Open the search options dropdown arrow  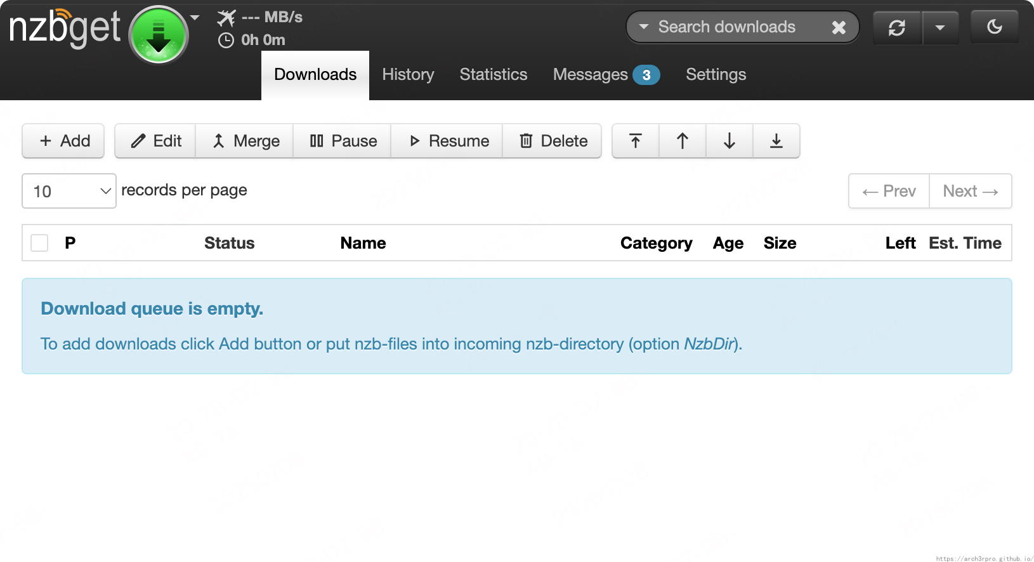(644, 27)
